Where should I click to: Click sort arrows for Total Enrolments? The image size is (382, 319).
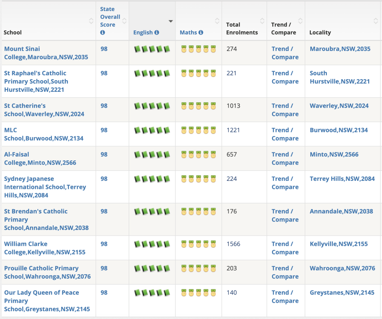(262, 21)
